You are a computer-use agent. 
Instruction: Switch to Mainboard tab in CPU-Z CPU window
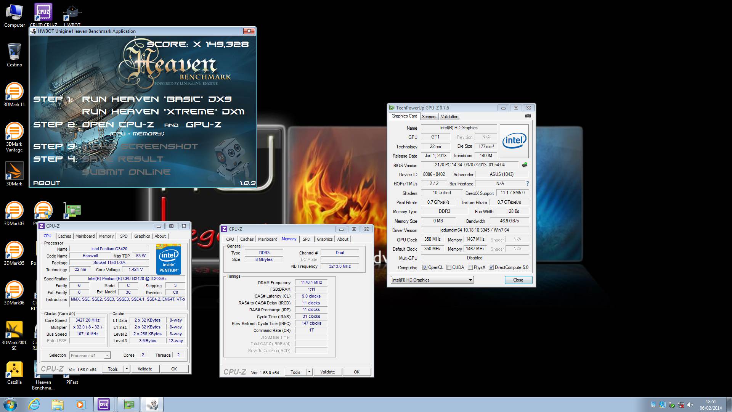point(85,236)
